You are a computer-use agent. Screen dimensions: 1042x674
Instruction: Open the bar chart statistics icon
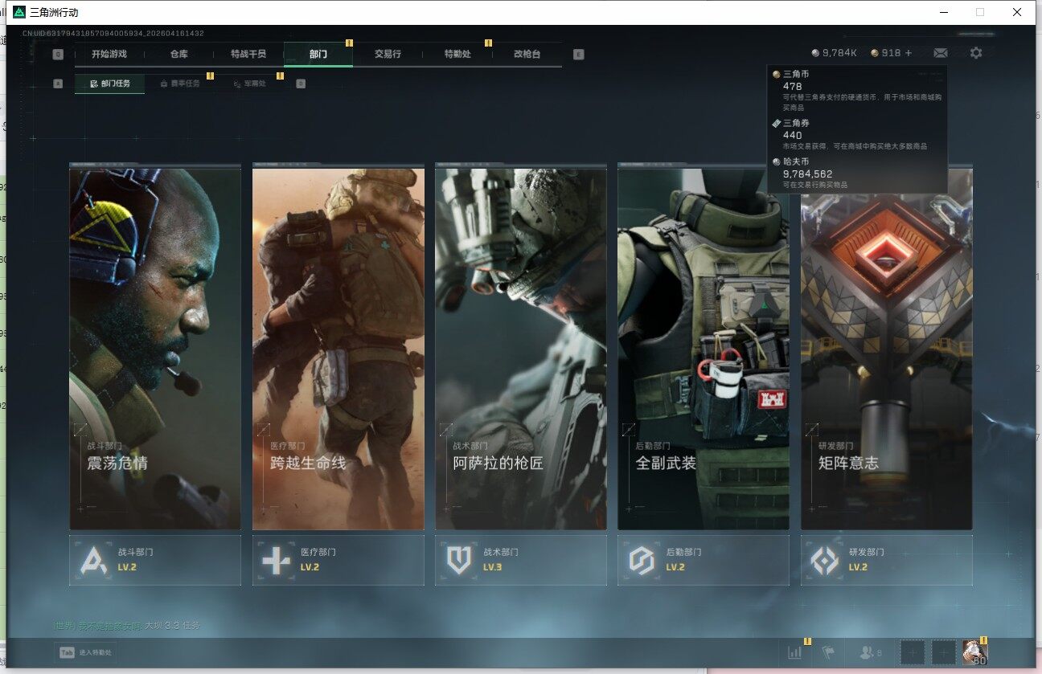[x=795, y=652]
